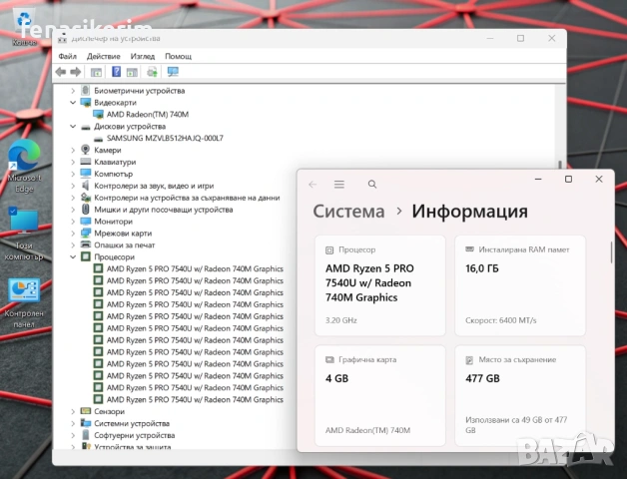Collapse the Видеокарти node
Screen dimensions: 627x479
click(73, 103)
